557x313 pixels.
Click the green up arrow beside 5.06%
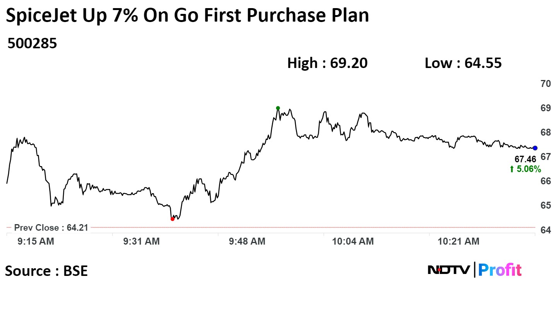pos(512,169)
